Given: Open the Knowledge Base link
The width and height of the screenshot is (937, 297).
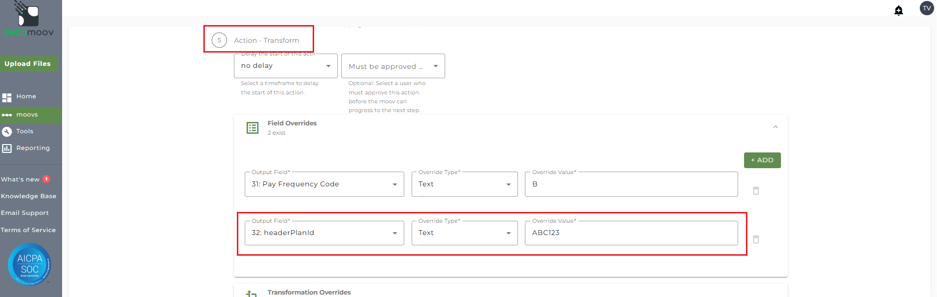Looking at the screenshot, I should (x=29, y=196).
